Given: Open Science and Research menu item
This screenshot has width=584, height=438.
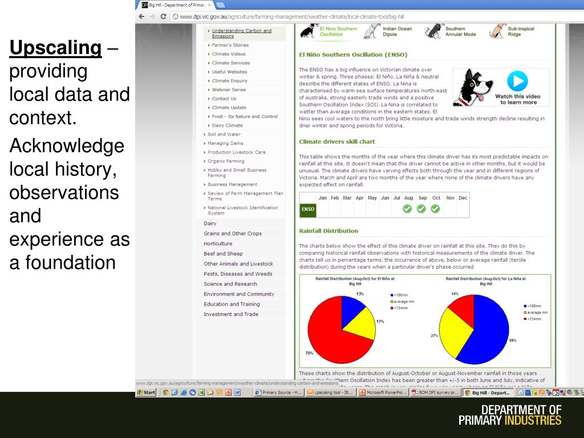Looking at the screenshot, I should pos(230,284).
